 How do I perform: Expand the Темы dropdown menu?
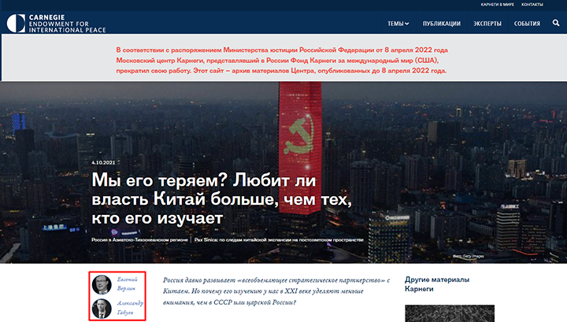[398, 24]
